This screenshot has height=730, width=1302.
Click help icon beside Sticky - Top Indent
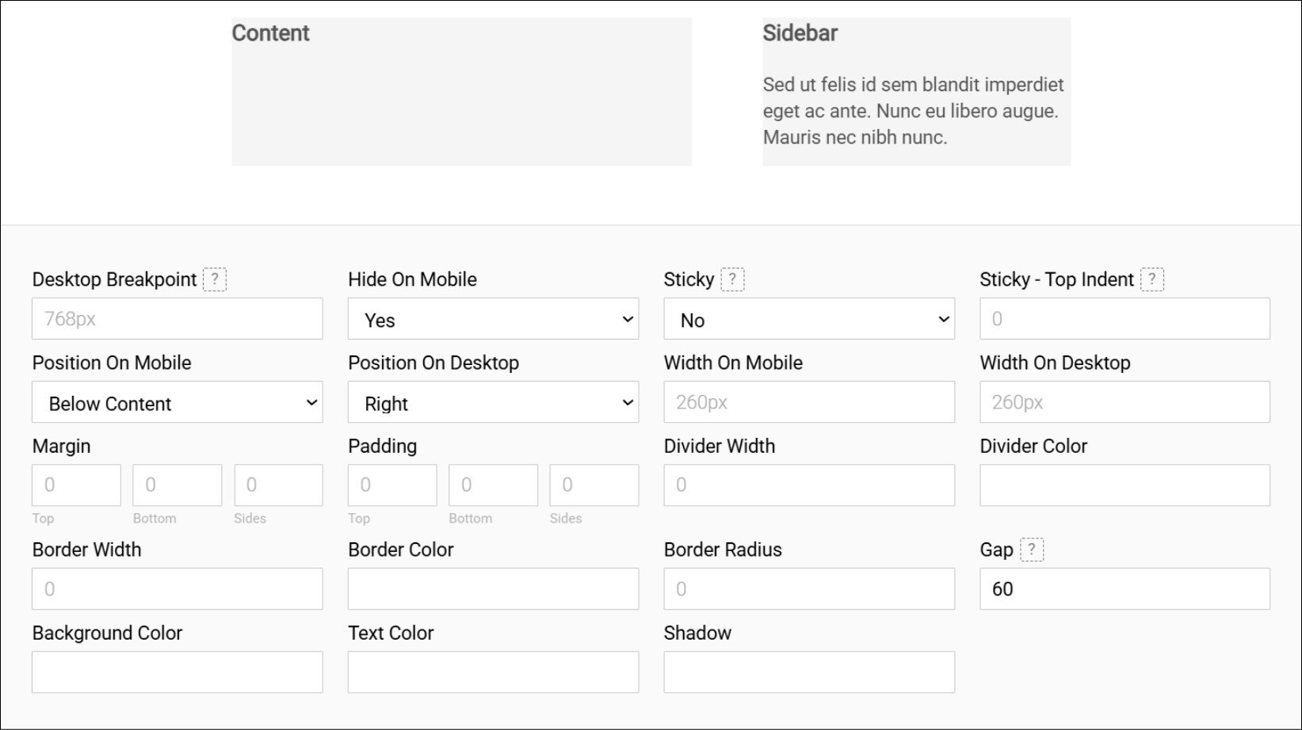pyautogui.click(x=1152, y=279)
